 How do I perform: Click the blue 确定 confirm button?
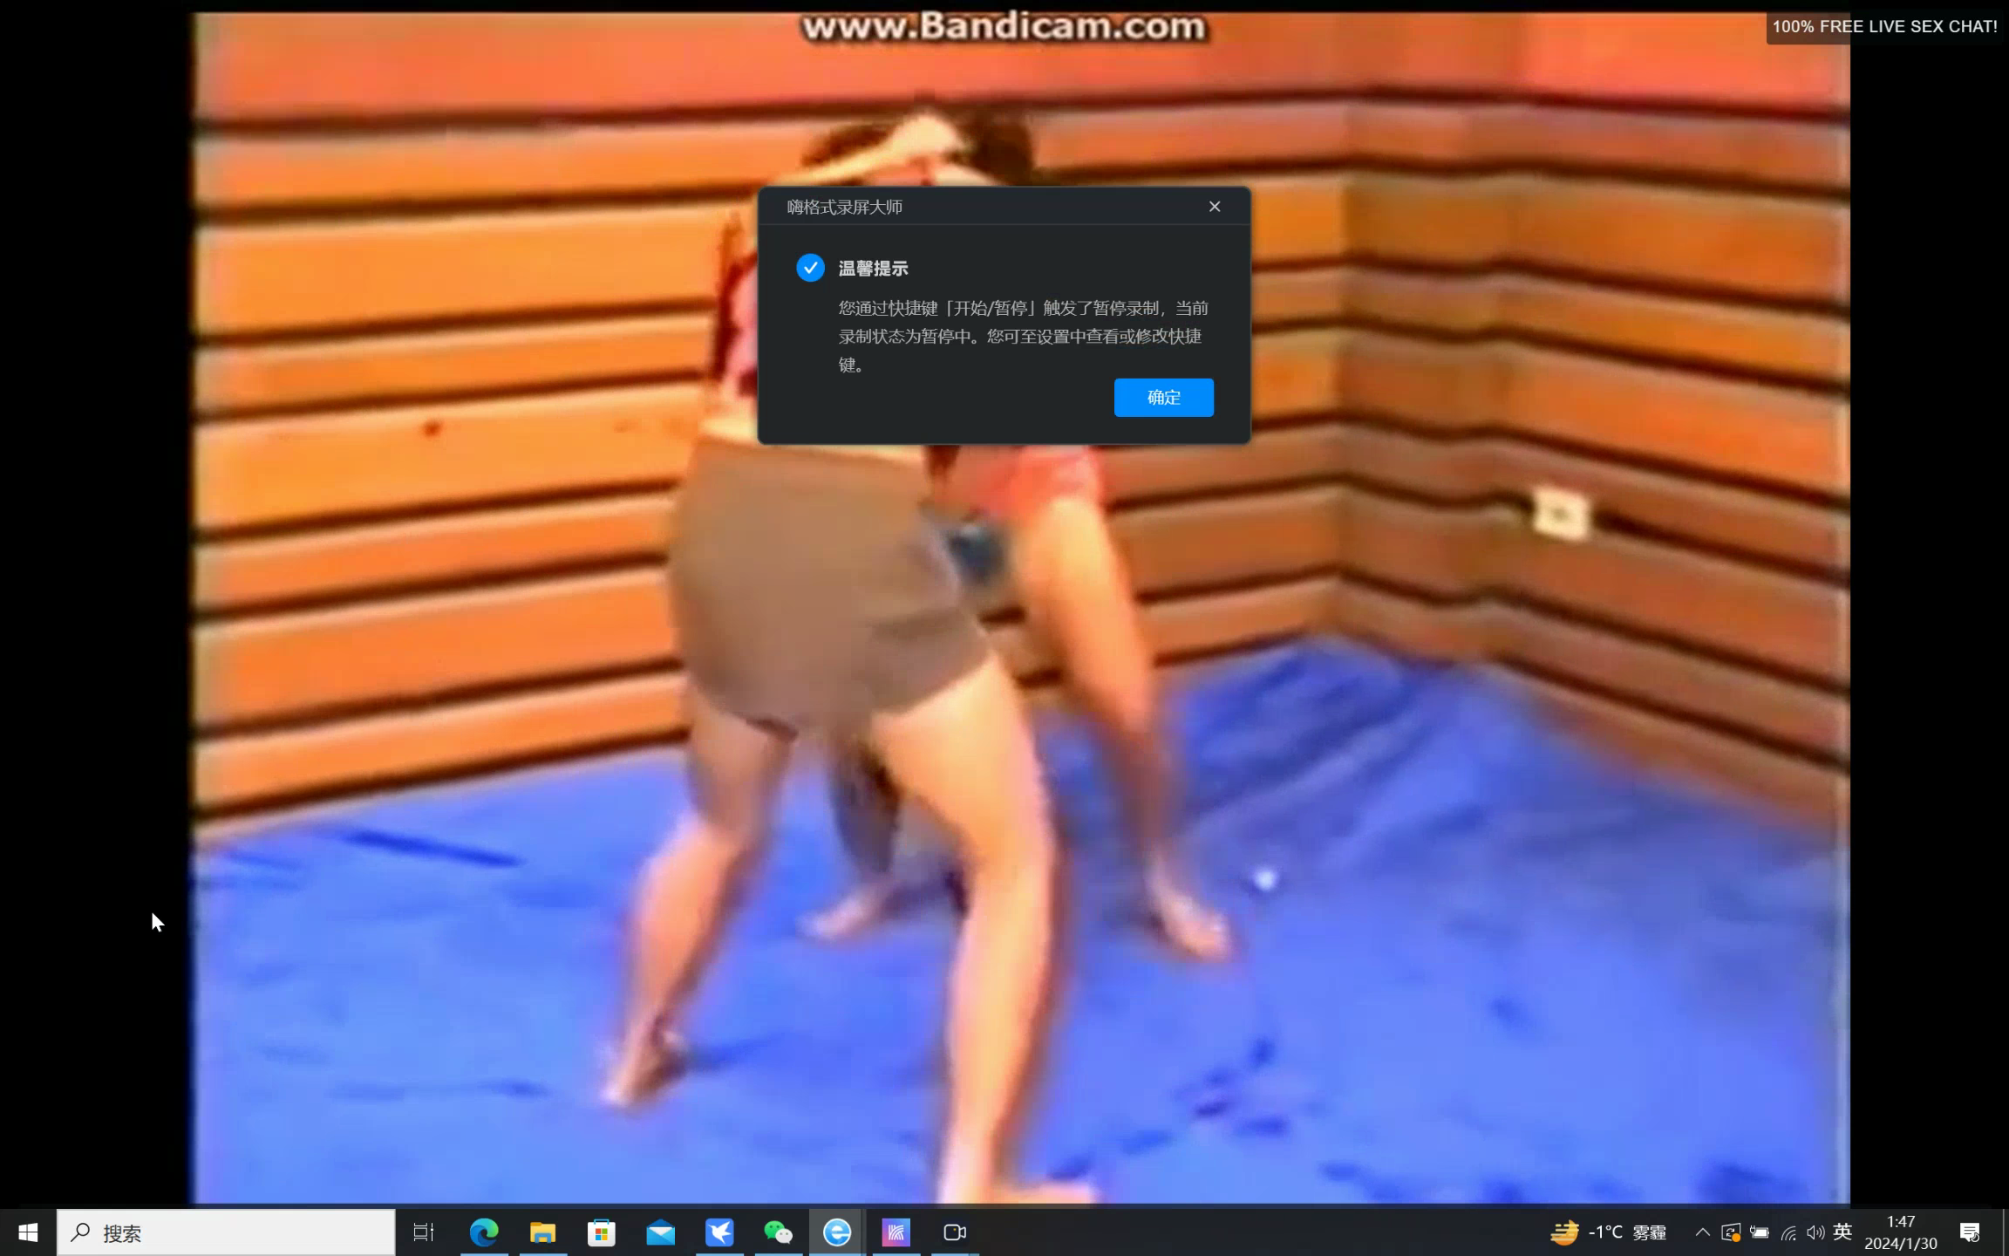click(x=1163, y=398)
